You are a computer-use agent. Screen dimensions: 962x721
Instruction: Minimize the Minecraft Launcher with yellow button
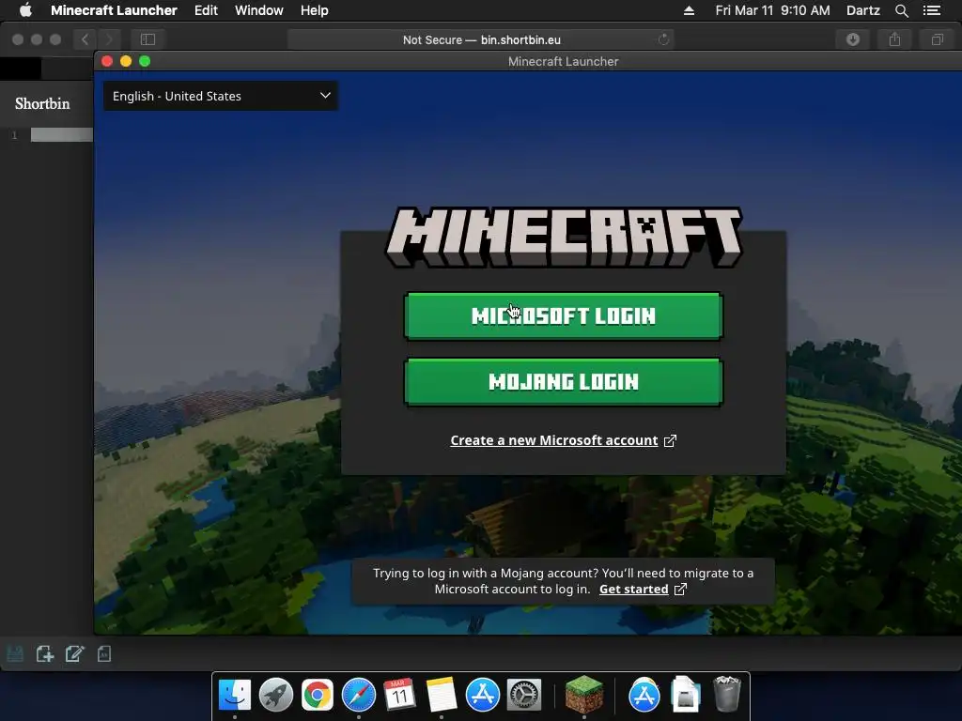126,61
